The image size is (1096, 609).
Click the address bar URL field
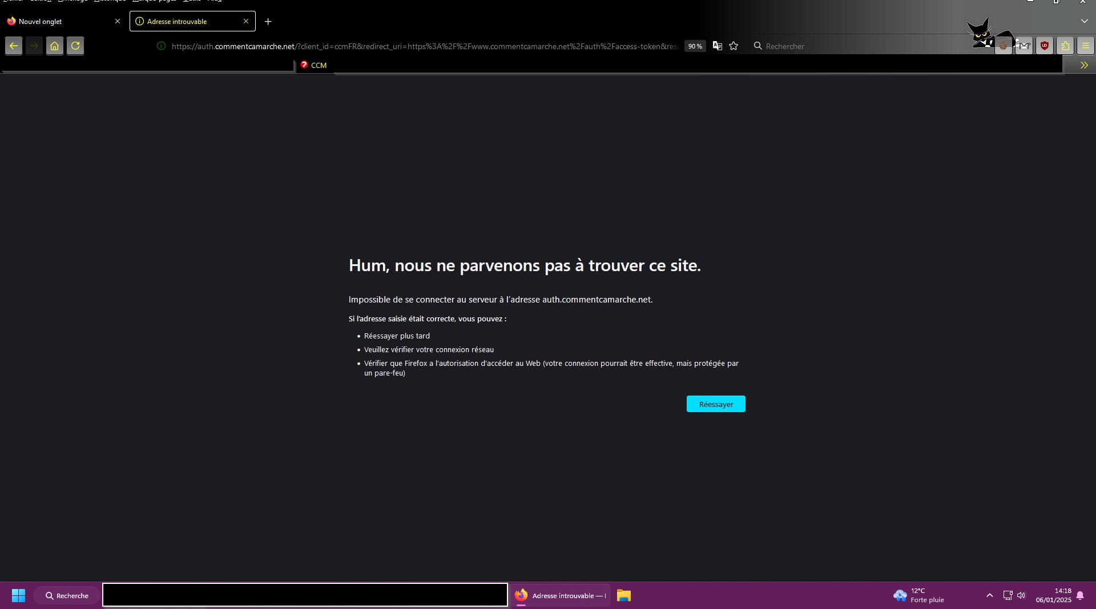(425, 46)
